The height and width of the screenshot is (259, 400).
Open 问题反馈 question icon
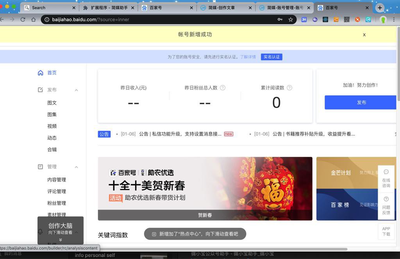tap(386, 199)
